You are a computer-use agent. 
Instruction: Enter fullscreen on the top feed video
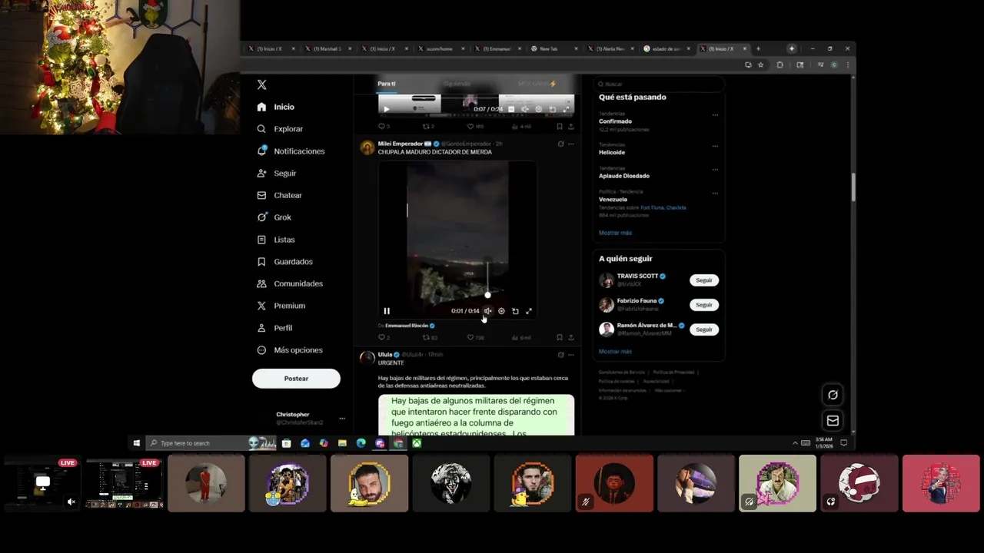coord(567,109)
